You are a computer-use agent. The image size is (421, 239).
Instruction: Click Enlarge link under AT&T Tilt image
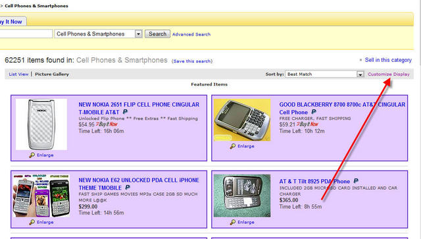pyautogui.click(x=246, y=222)
